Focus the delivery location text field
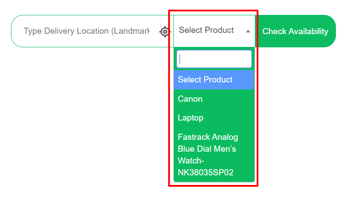This screenshot has width=346, height=199. pos(86,31)
